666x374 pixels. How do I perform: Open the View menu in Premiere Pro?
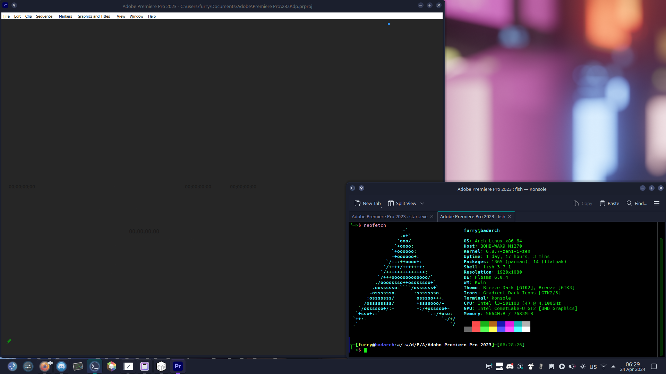pyautogui.click(x=121, y=16)
